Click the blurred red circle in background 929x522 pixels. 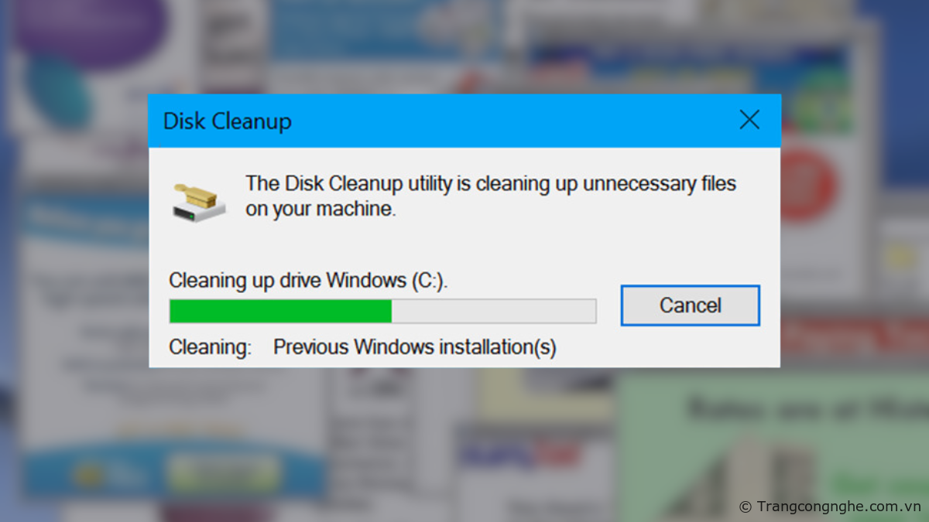click(x=809, y=186)
